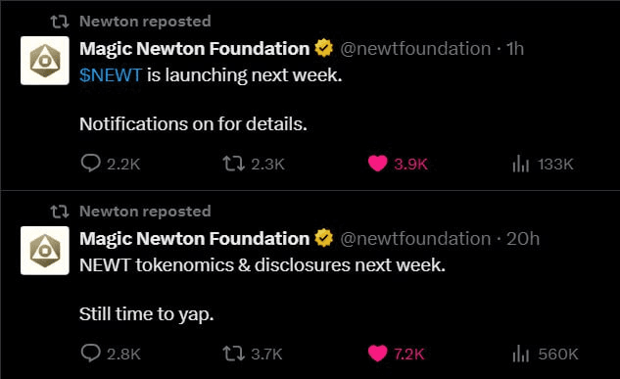Open the 1h timestamp link

515,49
